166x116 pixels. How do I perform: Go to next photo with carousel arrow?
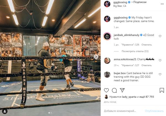96,57
